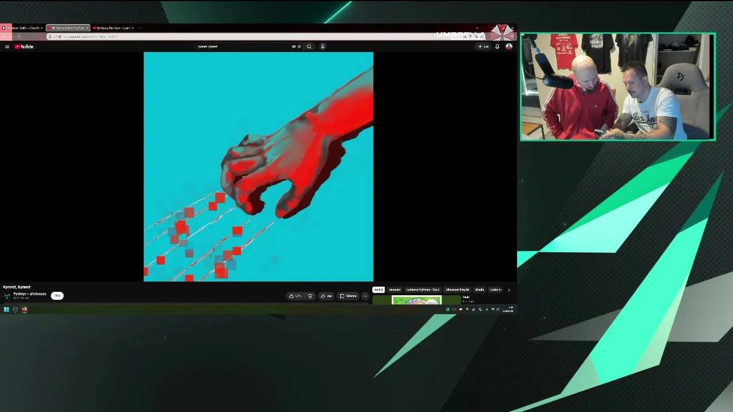Open the Pyhimys – aihekanava channel link

[x=30, y=294]
